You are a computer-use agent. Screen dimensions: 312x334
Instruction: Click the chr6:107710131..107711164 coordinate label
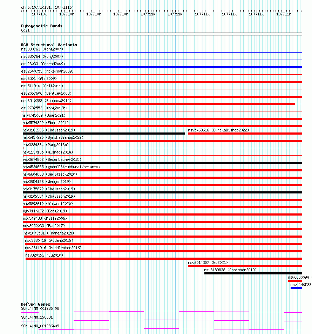click(x=47, y=7)
